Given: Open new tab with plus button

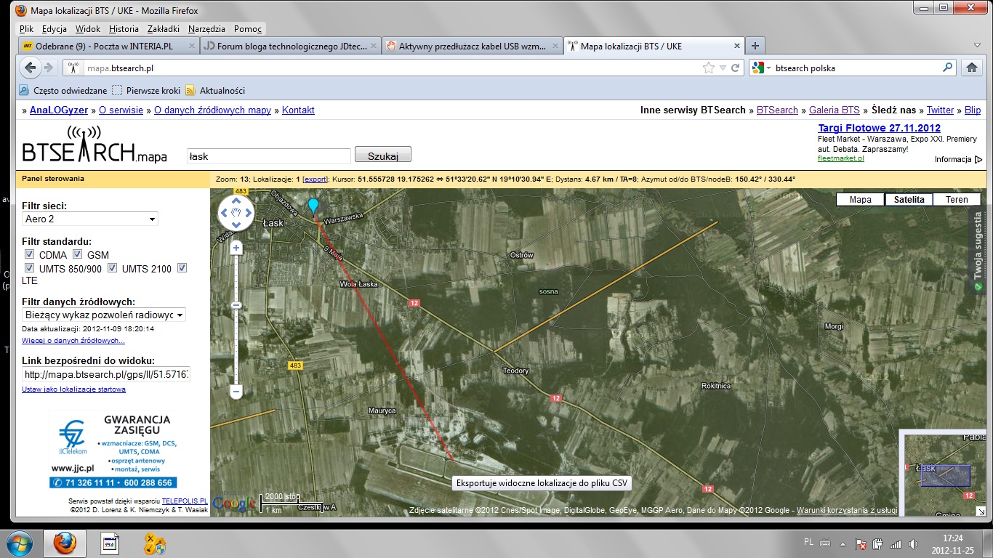Looking at the screenshot, I should click(755, 46).
